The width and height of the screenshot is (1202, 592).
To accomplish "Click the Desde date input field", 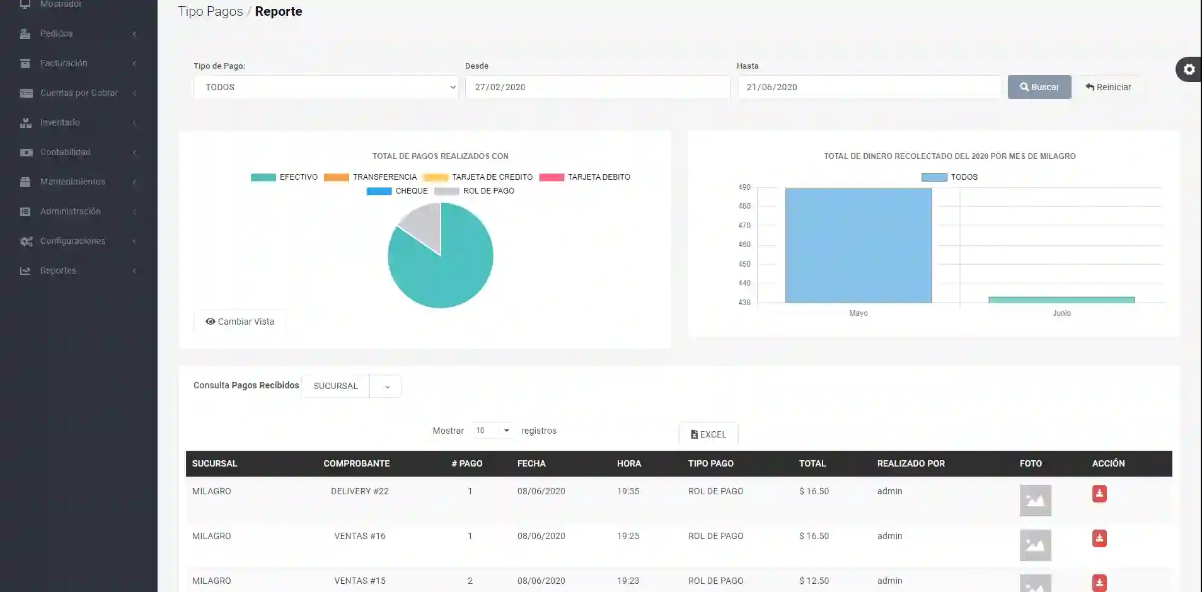I will (597, 87).
